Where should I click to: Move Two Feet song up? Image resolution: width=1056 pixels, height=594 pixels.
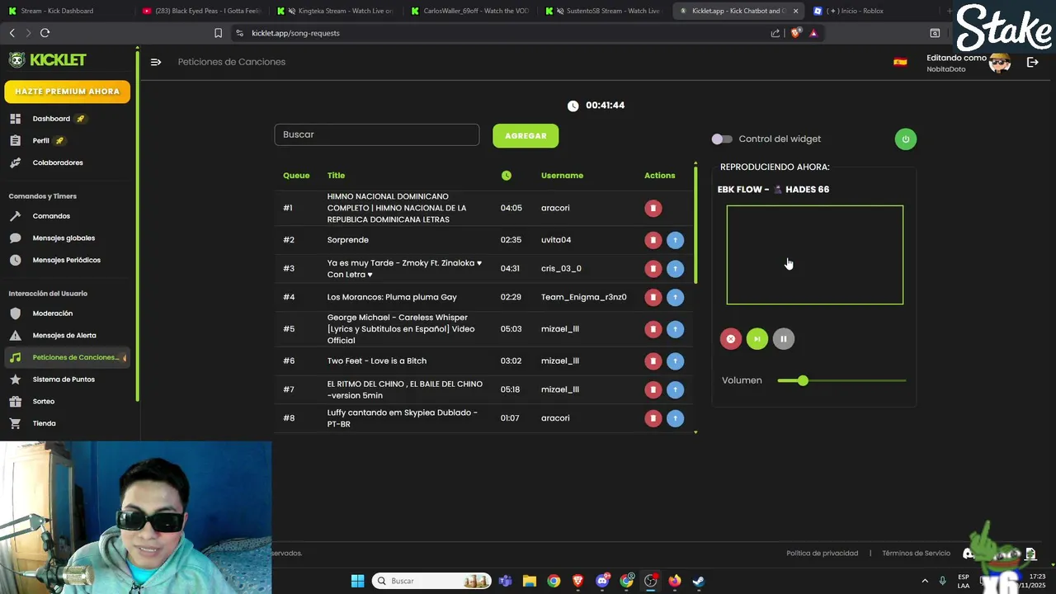pyautogui.click(x=675, y=361)
